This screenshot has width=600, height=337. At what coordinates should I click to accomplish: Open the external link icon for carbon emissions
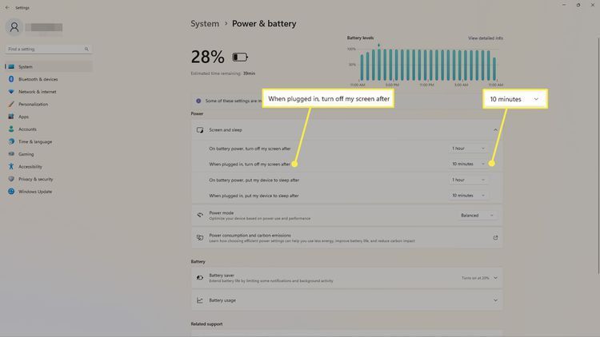(x=495, y=237)
